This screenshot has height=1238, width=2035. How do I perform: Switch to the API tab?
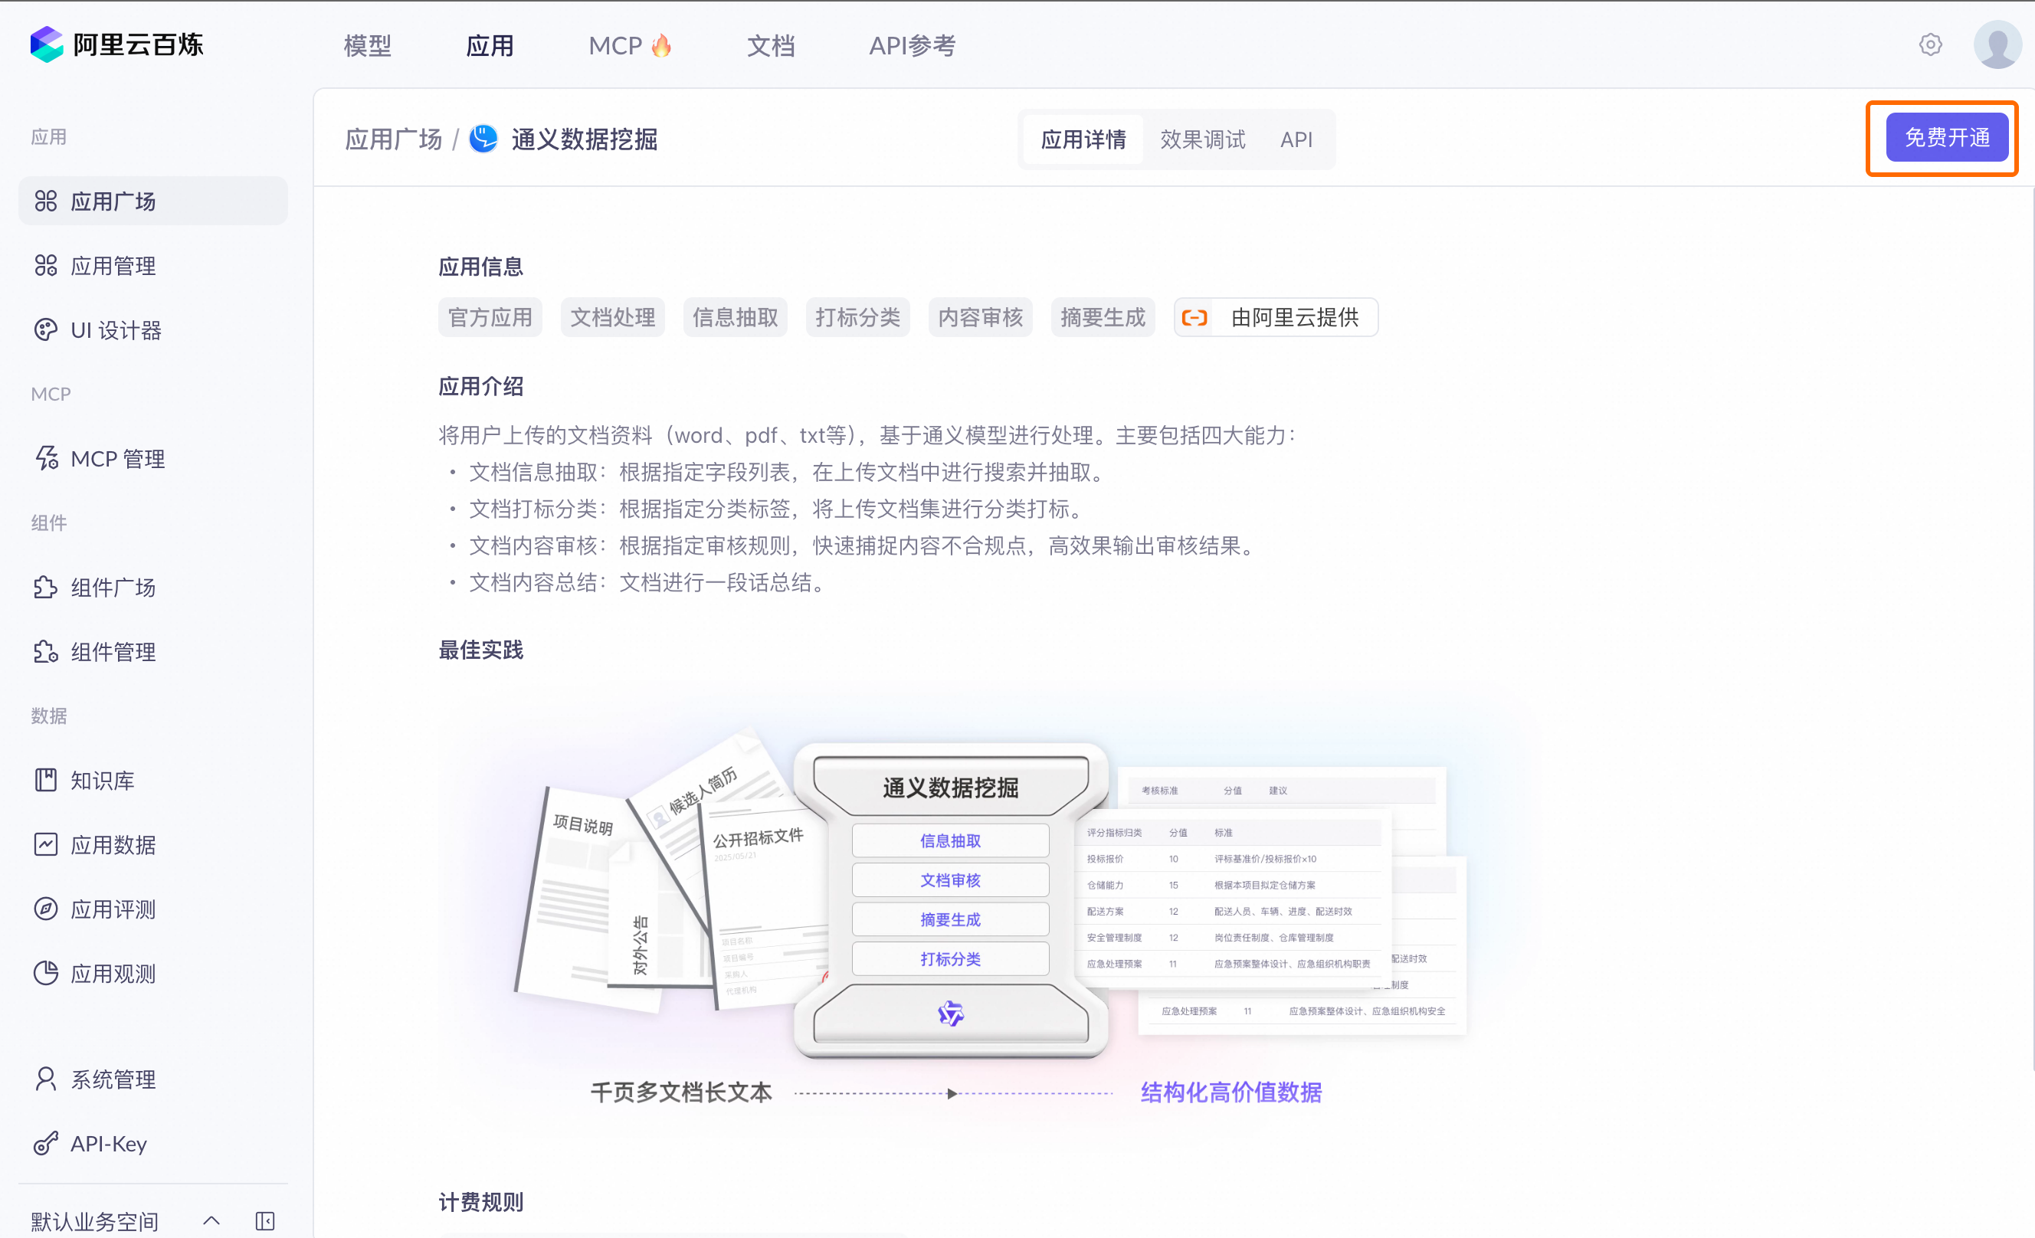pos(1296,139)
